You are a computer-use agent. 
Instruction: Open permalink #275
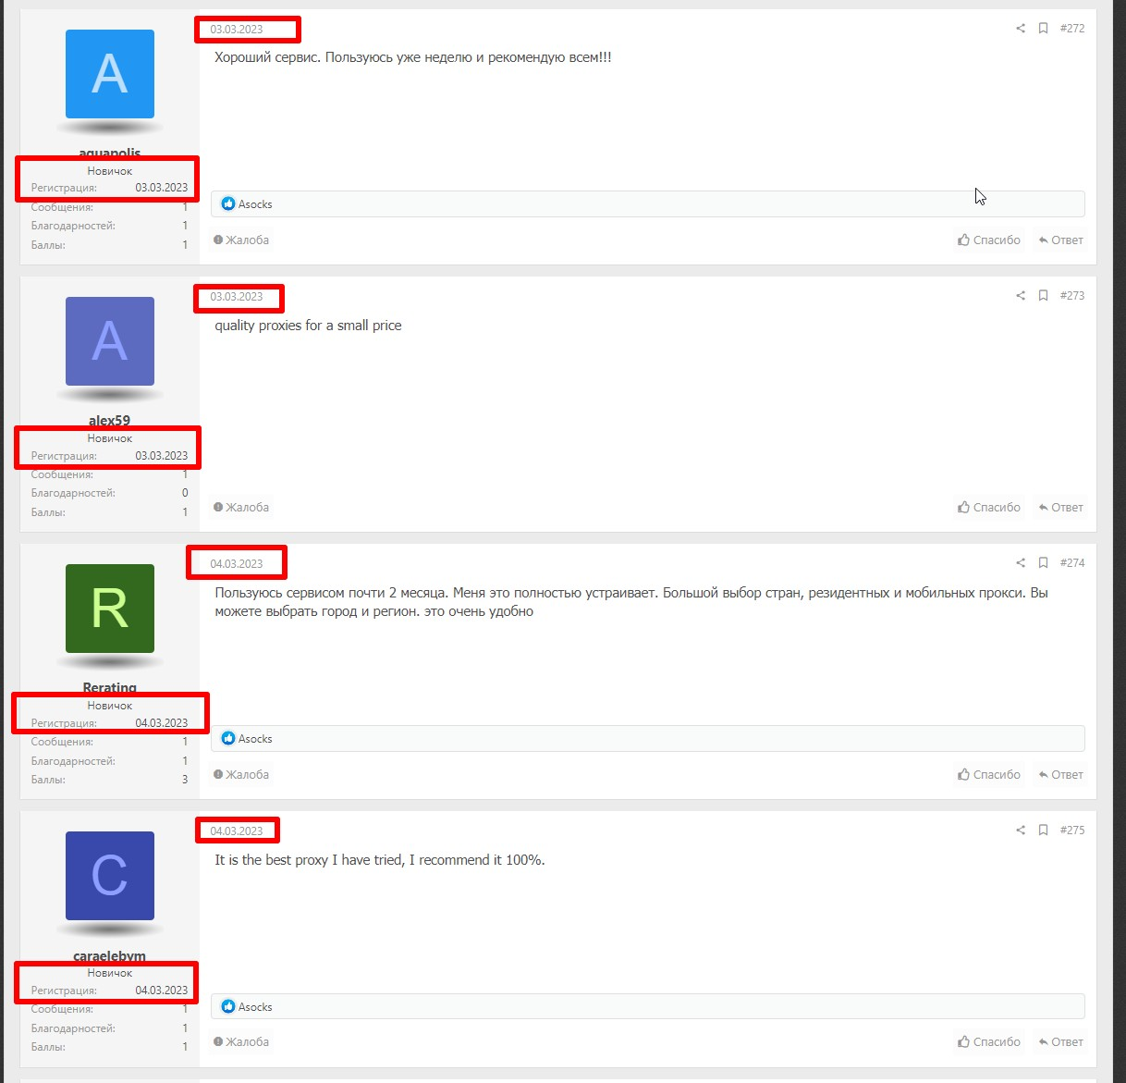click(x=1072, y=831)
